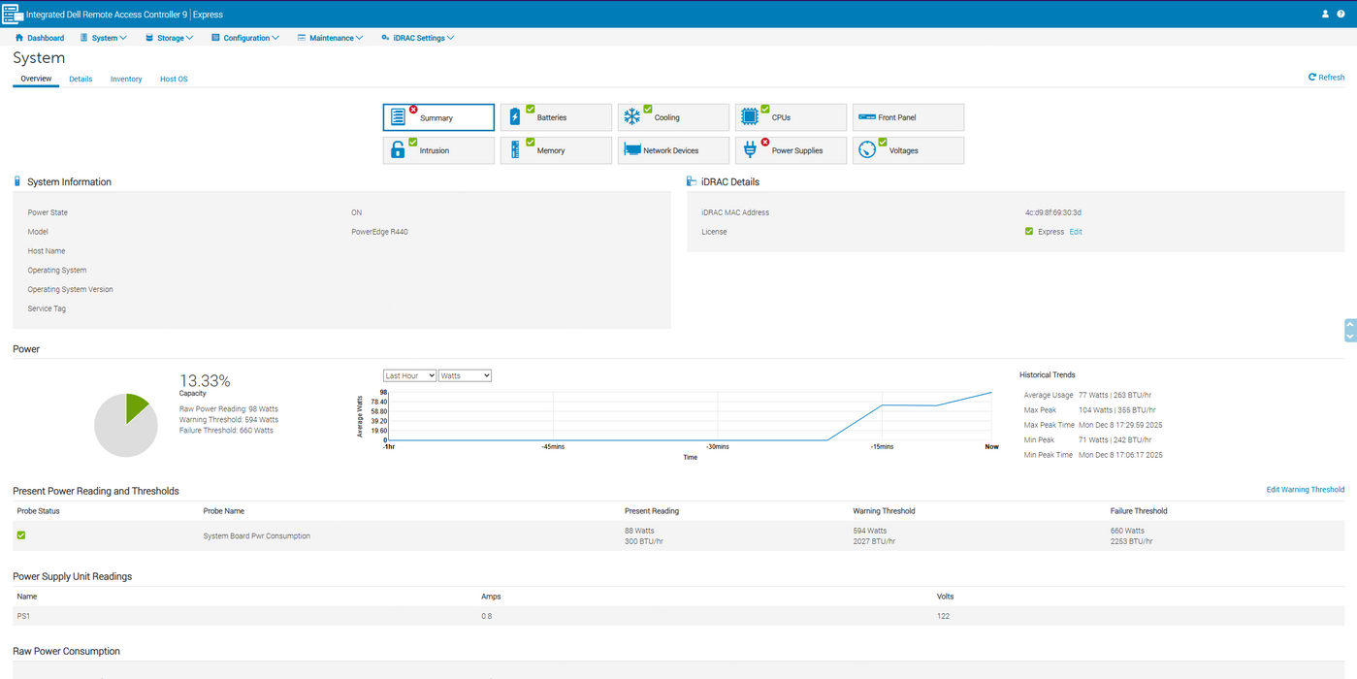The height and width of the screenshot is (679, 1357).
Task: Click the Batteries health icon tile
Action: pyautogui.click(x=556, y=117)
